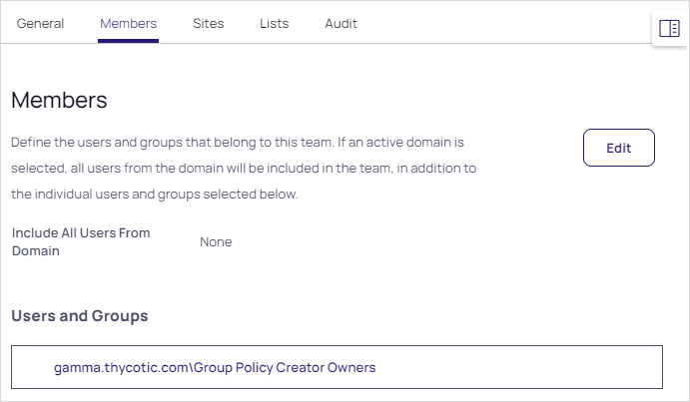The width and height of the screenshot is (690, 402).
Task: Open the General tab
Action: point(41,23)
